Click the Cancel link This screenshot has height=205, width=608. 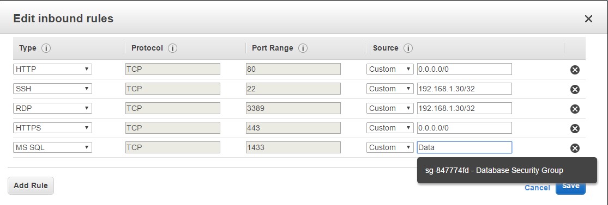(x=537, y=188)
